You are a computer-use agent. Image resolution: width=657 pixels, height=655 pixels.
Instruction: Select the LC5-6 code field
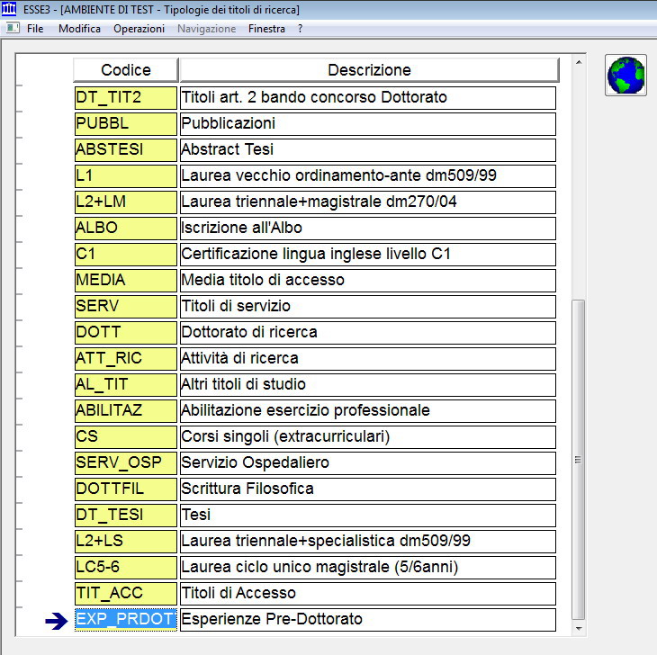[x=126, y=567]
